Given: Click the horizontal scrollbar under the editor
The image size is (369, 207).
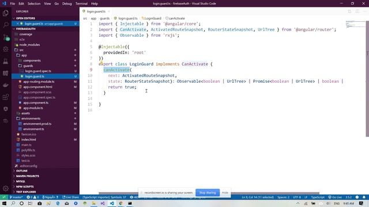Looking at the screenshot, I should point(209,193).
